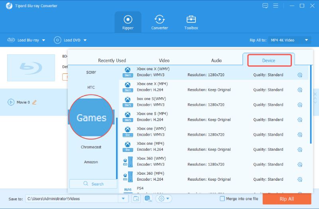Open settings gear for Xbox one S (MP4)
This screenshot has height=209, width=319.
pyautogui.click(x=300, y=120)
